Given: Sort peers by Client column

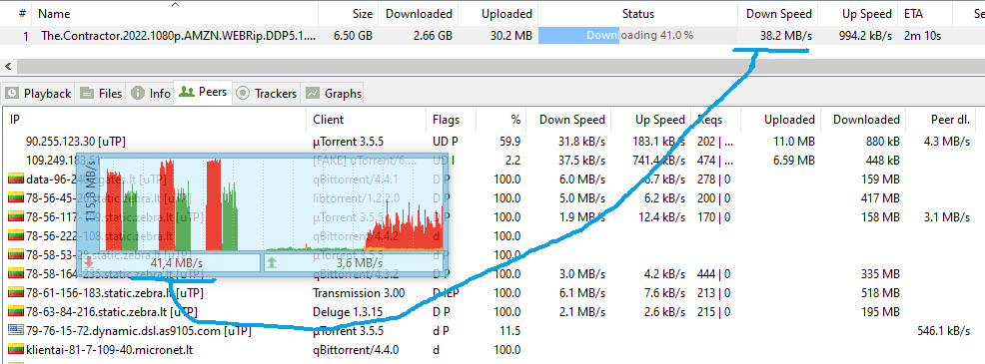Looking at the screenshot, I should 367,120.
